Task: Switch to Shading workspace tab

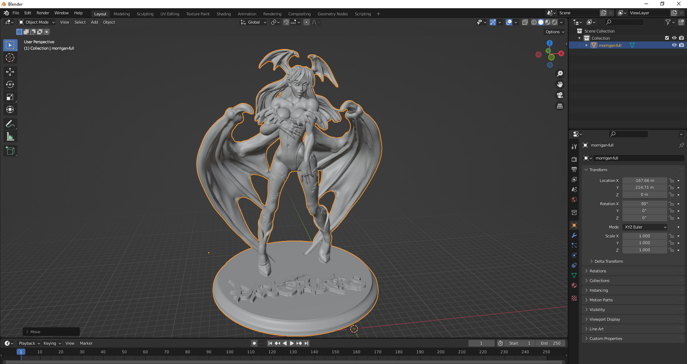Action: [x=224, y=14]
